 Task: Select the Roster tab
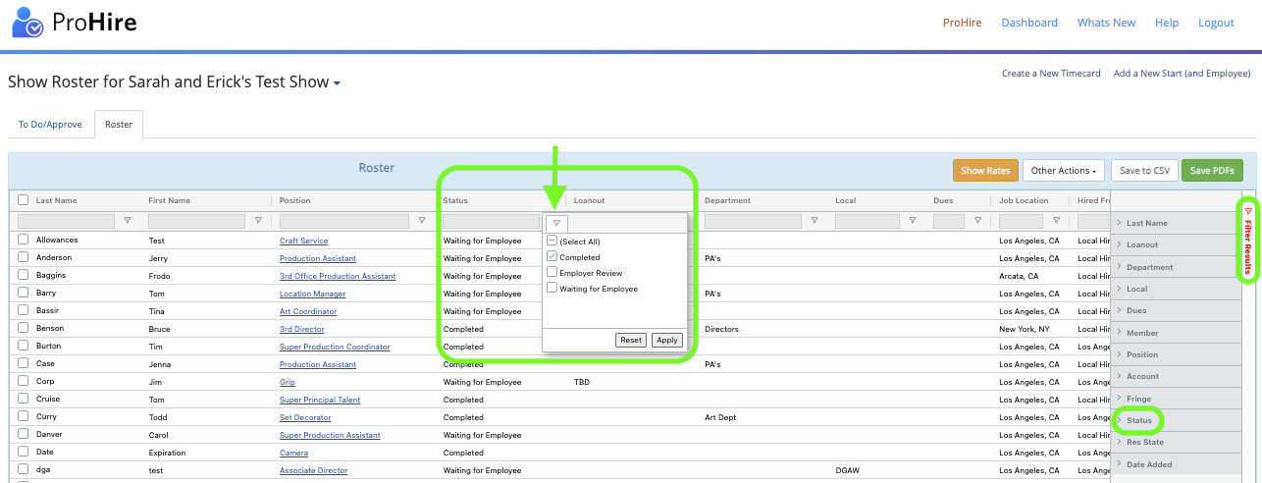click(119, 125)
